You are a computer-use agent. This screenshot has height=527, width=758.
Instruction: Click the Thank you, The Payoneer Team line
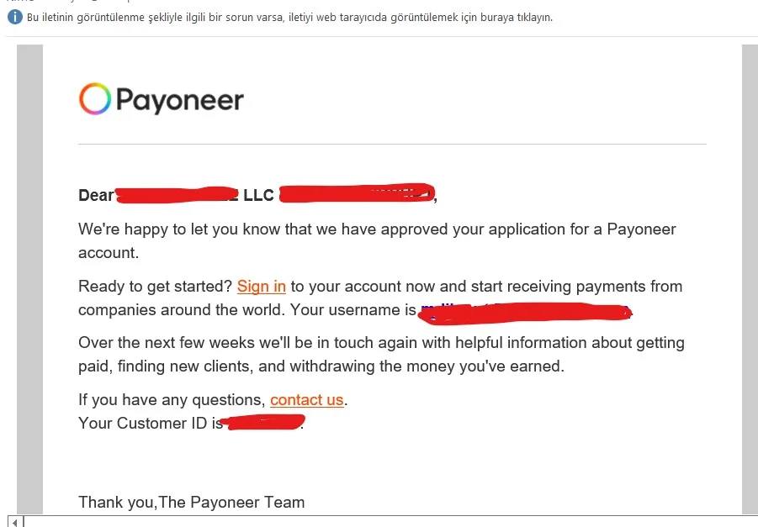[192, 503]
